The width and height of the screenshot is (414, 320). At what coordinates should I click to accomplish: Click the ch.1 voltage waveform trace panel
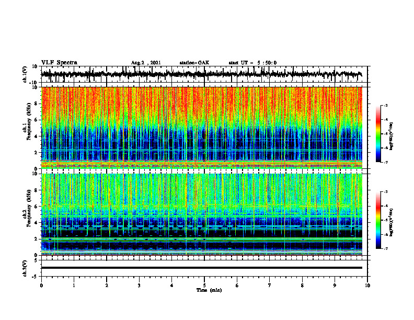tap(204, 74)
